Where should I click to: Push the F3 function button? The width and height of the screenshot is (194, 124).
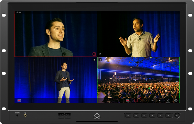pyautogui.click(x=144, y=116)
